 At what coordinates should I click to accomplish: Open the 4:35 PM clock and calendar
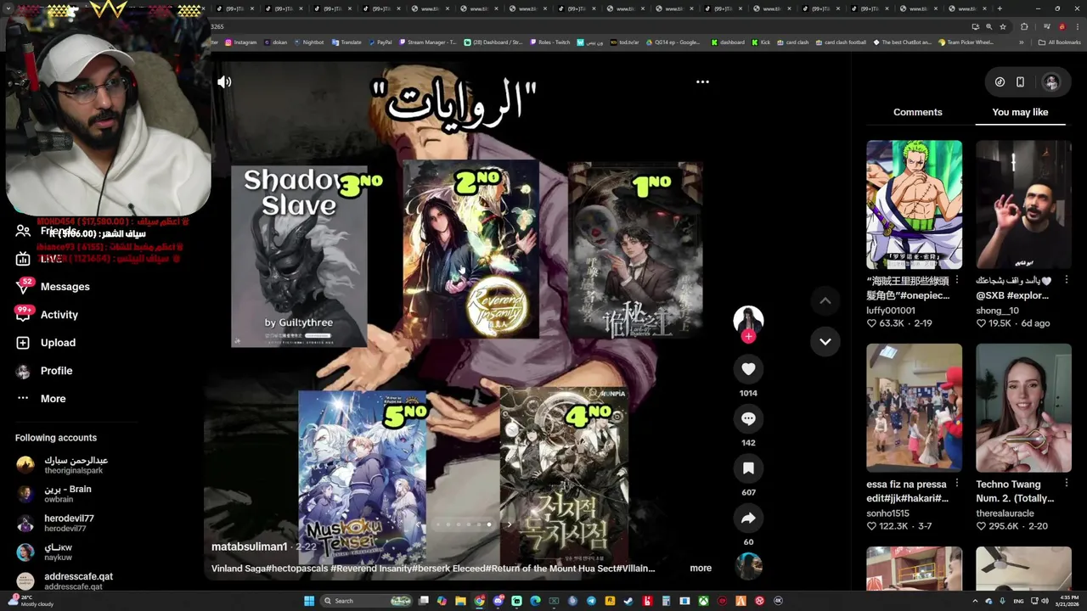(x=1069, y=601)
